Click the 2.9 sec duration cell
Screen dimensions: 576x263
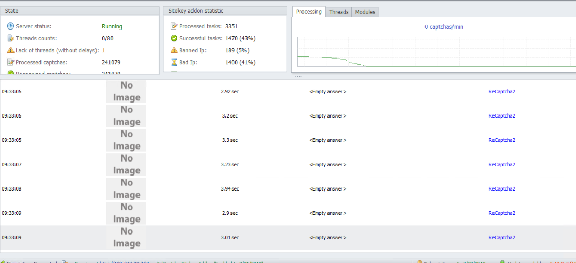[x=229, y=213]
